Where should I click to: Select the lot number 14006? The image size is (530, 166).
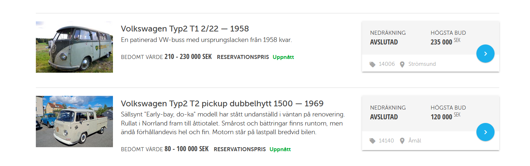pos(387,64)
